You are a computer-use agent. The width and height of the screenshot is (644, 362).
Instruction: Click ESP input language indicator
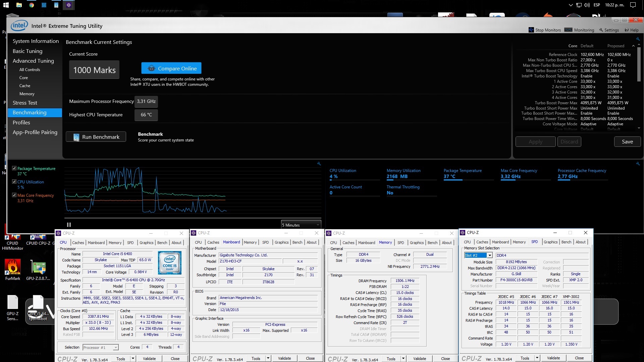coord(597,5)
